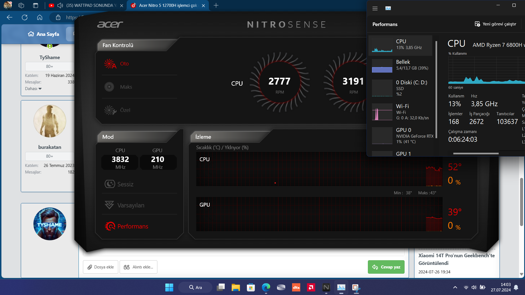The width and height of the screenshot is (525, 295).
Task: Open Snipping Tool on the taskbar
Action: pyautogui.click(x=356, y=287)
